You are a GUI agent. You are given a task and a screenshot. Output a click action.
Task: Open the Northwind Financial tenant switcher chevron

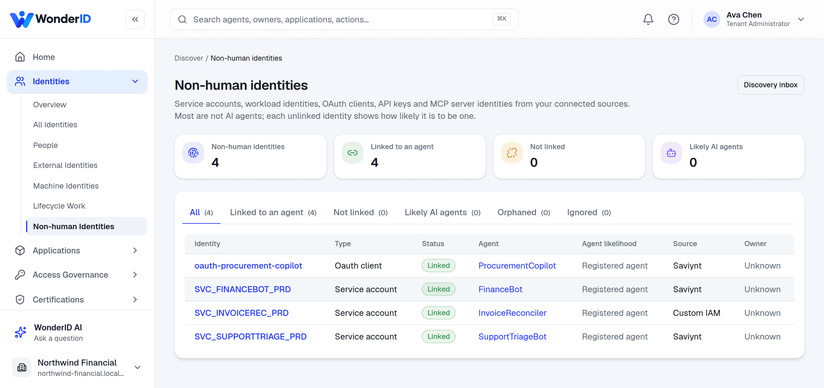(x=138, y=367)
